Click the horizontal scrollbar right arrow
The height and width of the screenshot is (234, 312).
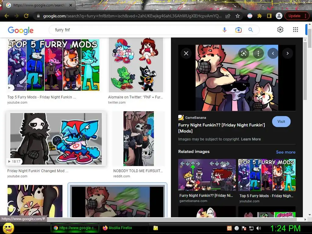coord(305,219)
